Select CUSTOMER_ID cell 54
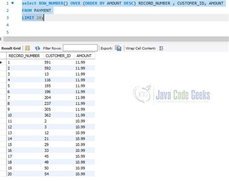229x181 pixels. (58, 174)
